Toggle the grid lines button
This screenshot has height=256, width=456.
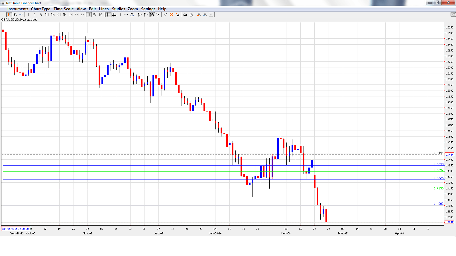(114, 15)
